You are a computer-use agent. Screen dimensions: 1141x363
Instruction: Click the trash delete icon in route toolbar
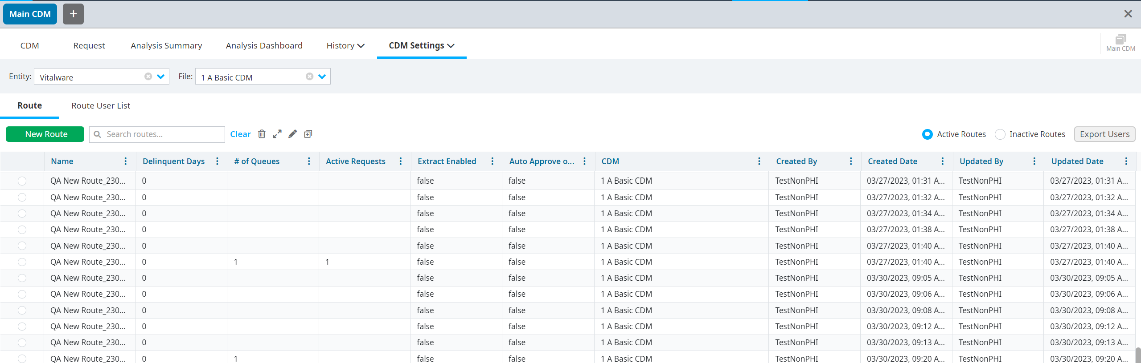pos(262,134)
